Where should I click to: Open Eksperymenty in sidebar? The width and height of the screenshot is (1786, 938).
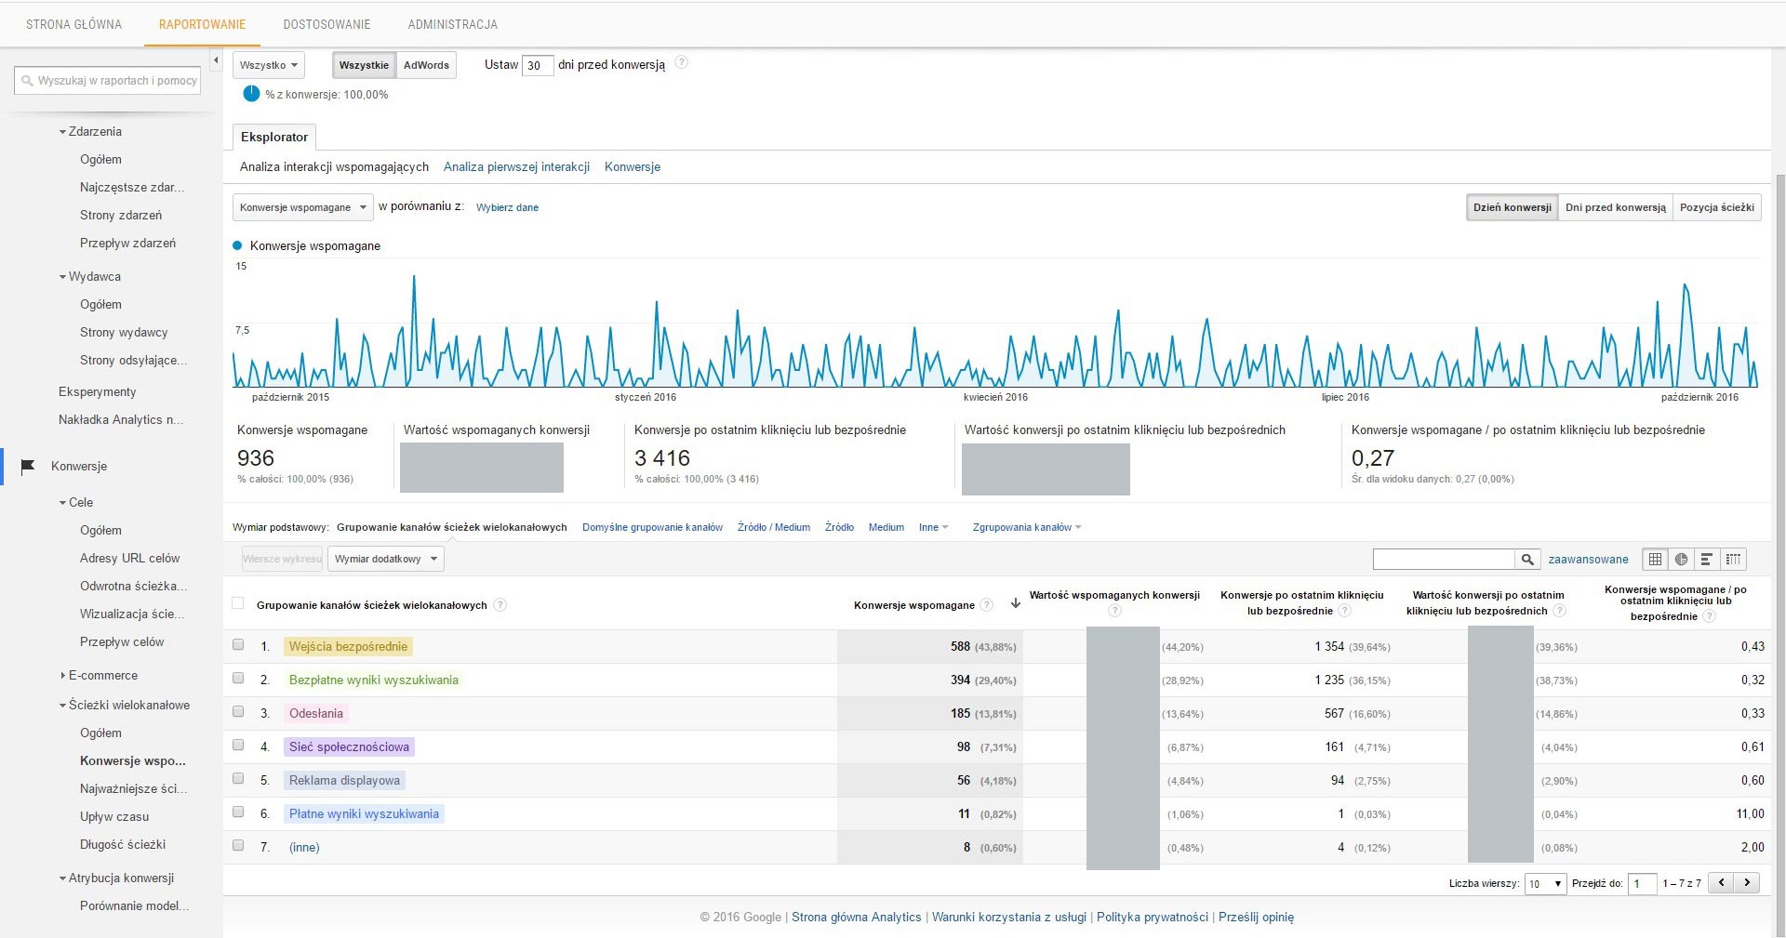[97, 391]
